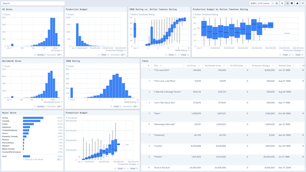306x172 pixels.
Task: Click the plus icon to add a chart
Action: (x=282, y=3)
